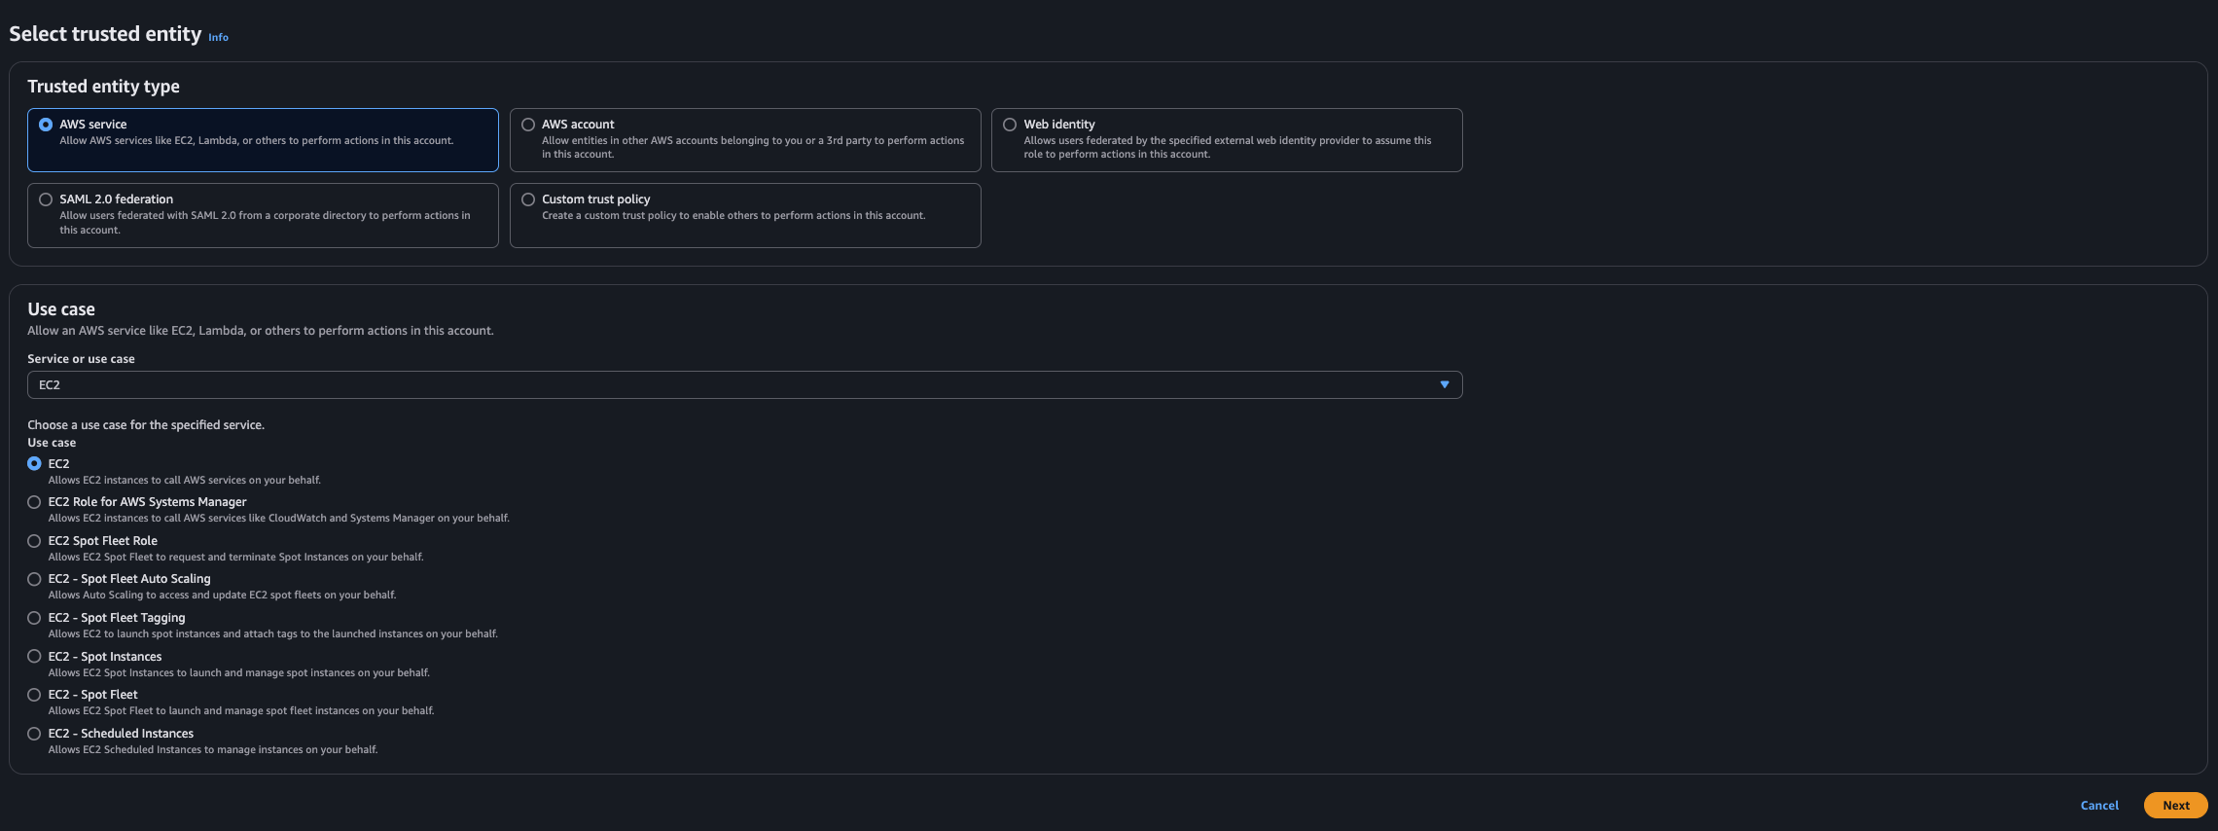Click 'Create a custom trust policy to enable' description

(x=733, y=216)
